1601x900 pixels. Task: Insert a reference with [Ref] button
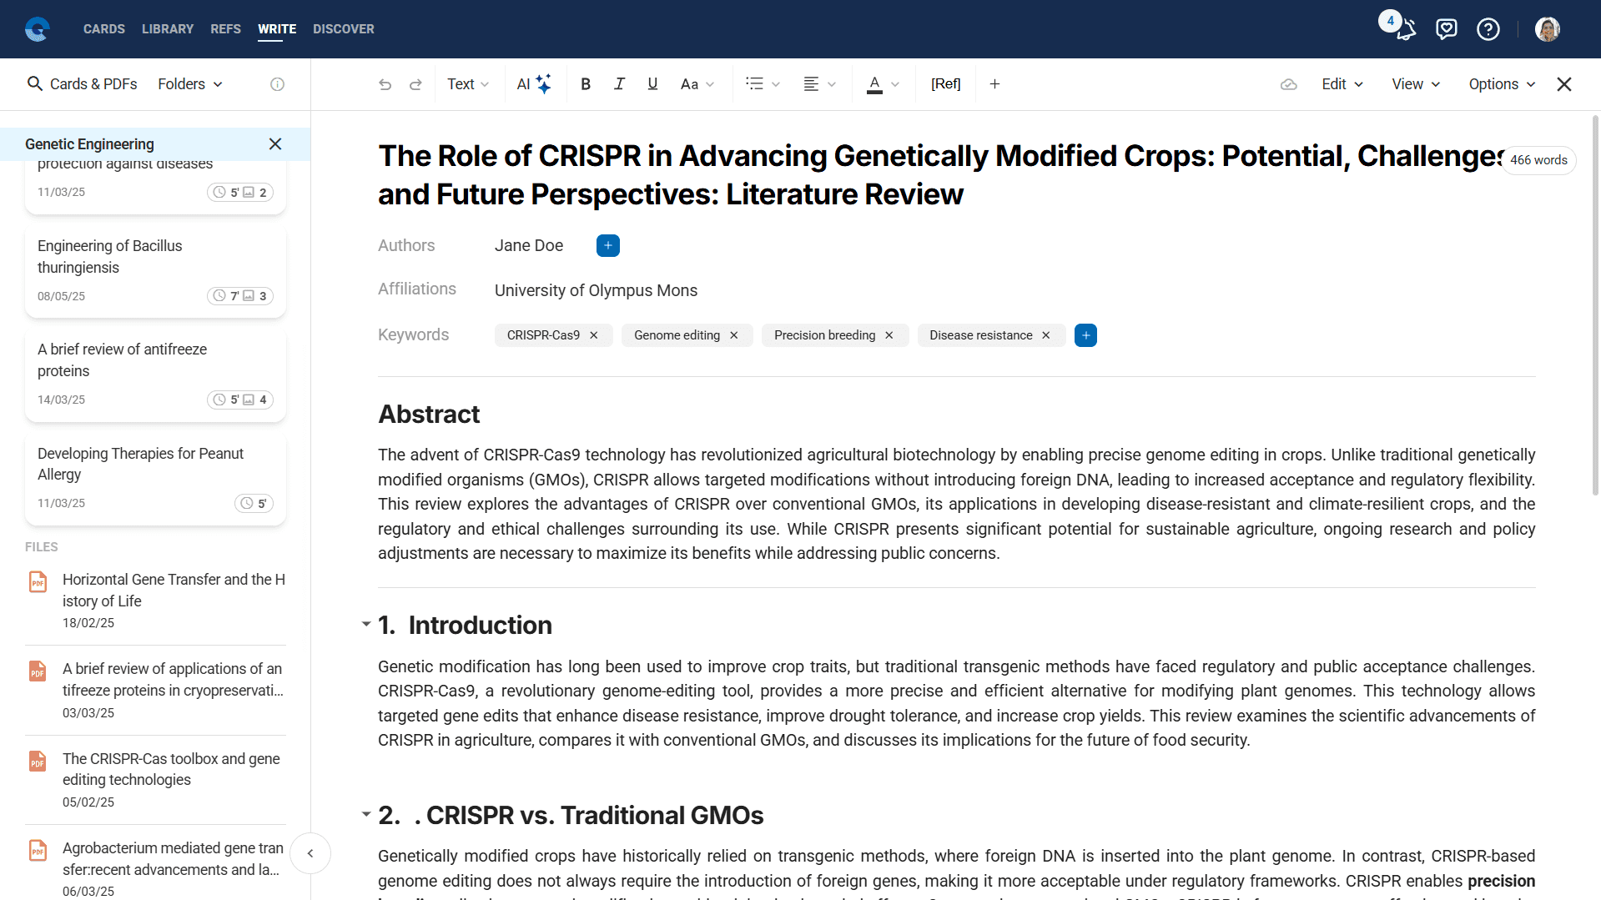[x=945, y=84]
